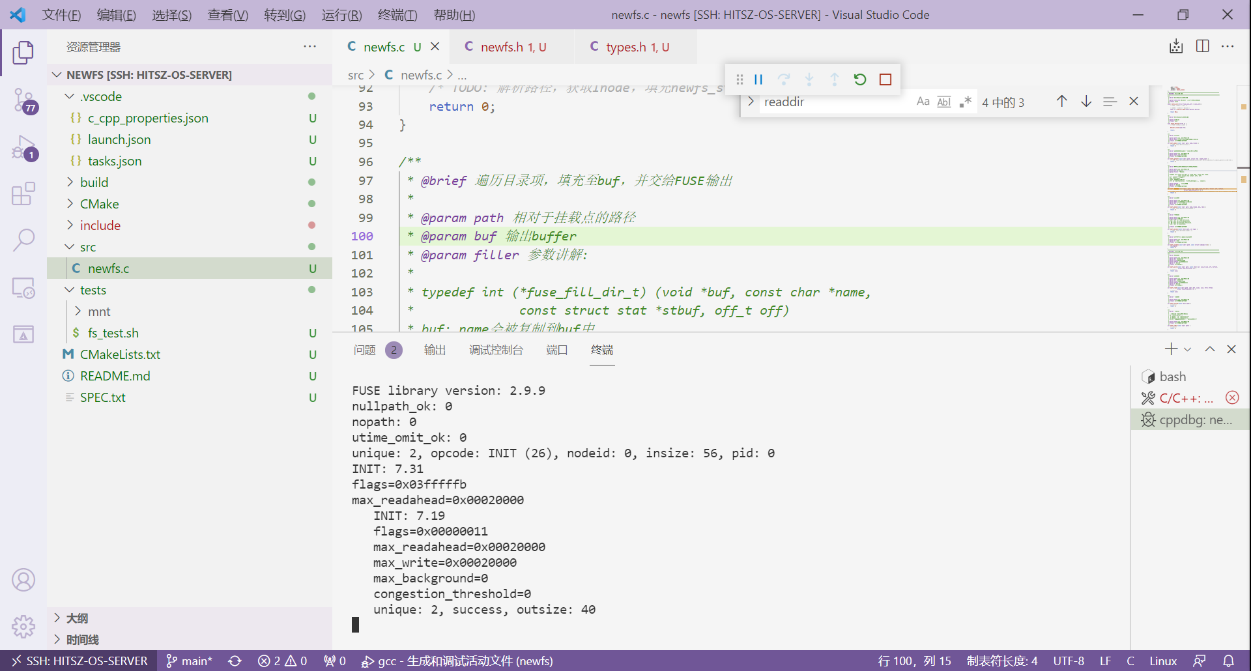Open Source Control view in activity bar
Image resolution: width=1251 pixels, height=671 pixels.
click(23, 101)
